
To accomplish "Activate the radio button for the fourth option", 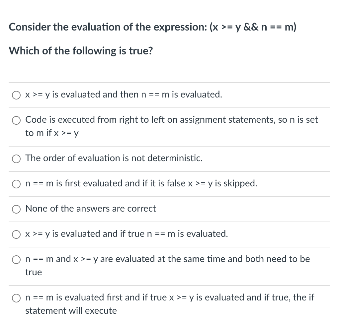I will 16,184.
